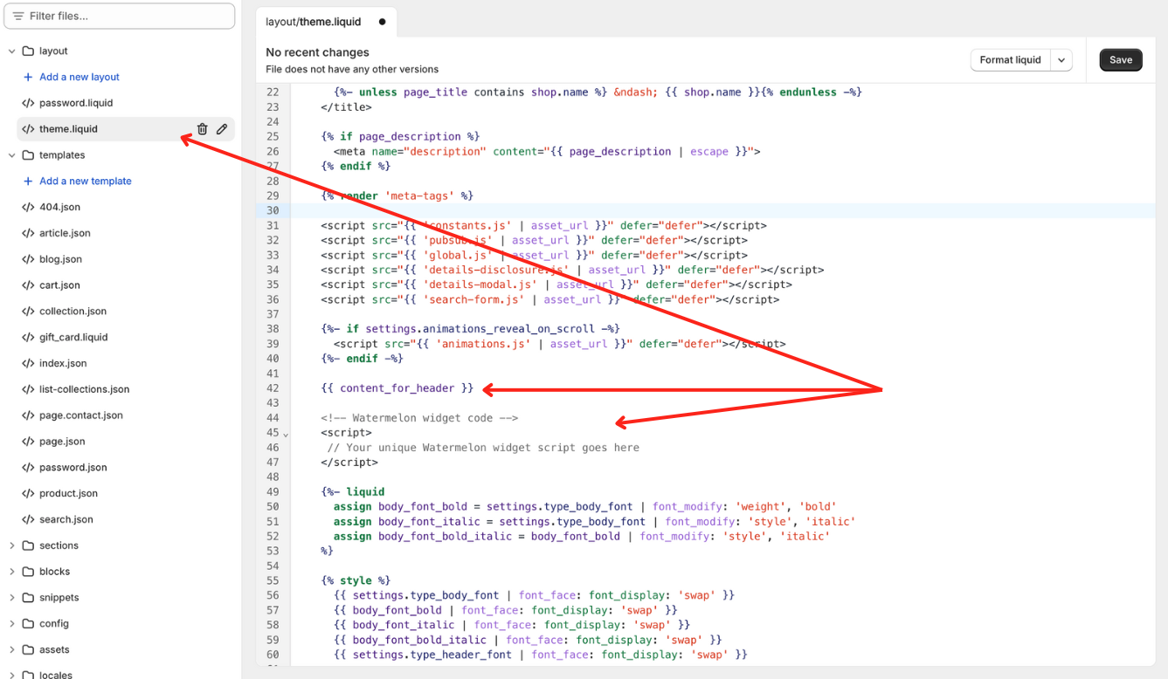1168x679 pixels.
Task: Delete theme.liquid using trash icon
Action: coord(202,129)
